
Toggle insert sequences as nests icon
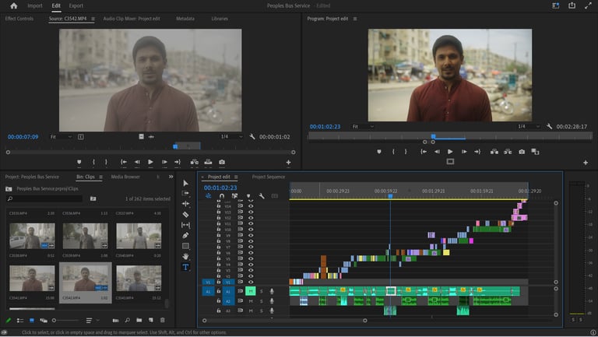pyautogui.click(x=208, y=196)
